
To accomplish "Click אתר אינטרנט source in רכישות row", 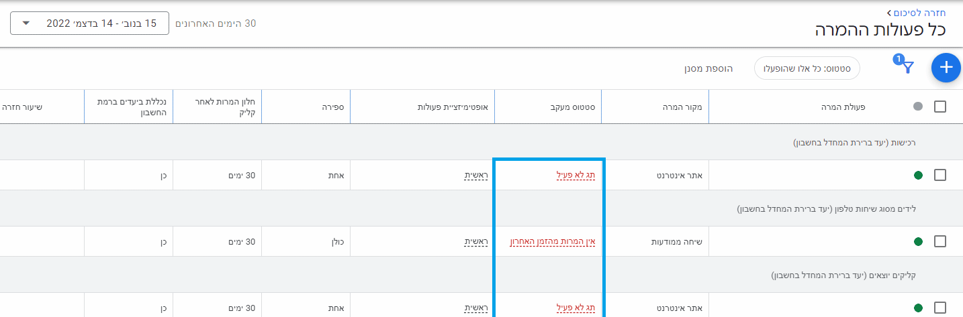I will point(679,176).
